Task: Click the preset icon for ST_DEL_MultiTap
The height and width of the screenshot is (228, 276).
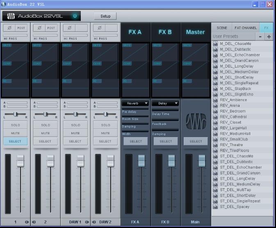Action: (215, 190)
